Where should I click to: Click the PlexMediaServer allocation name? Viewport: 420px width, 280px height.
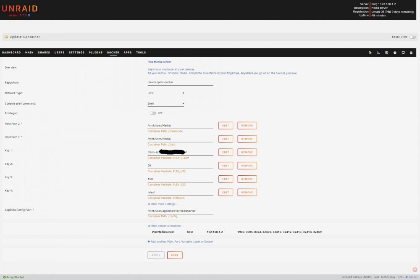(163, 232)
